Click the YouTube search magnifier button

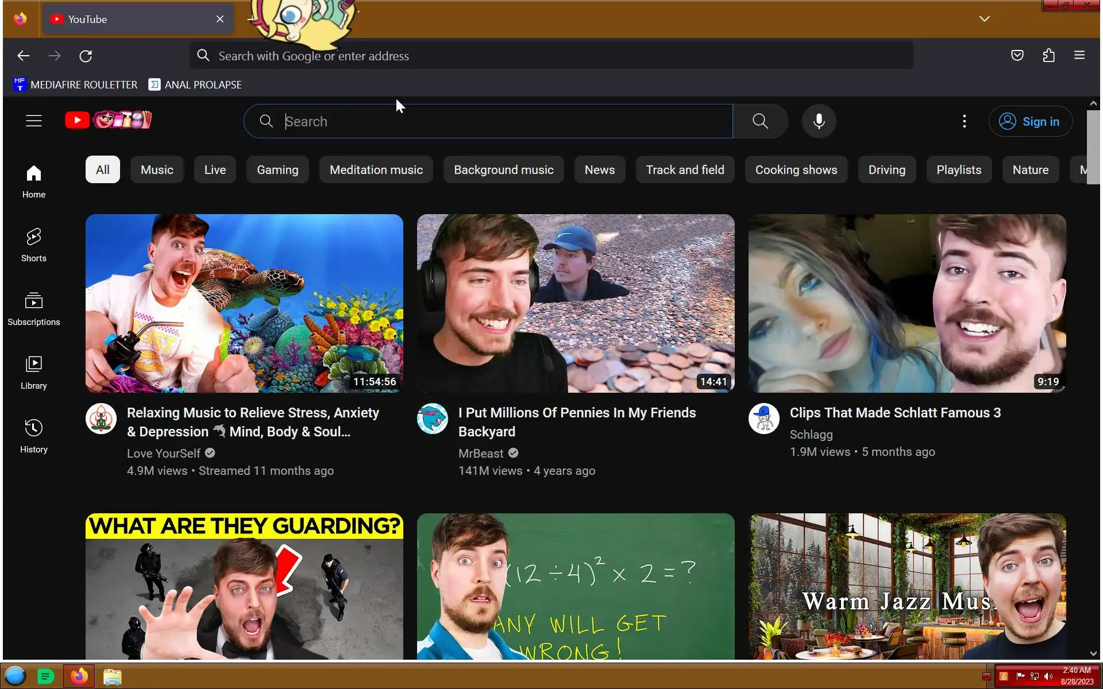click(x=759, y=121)
